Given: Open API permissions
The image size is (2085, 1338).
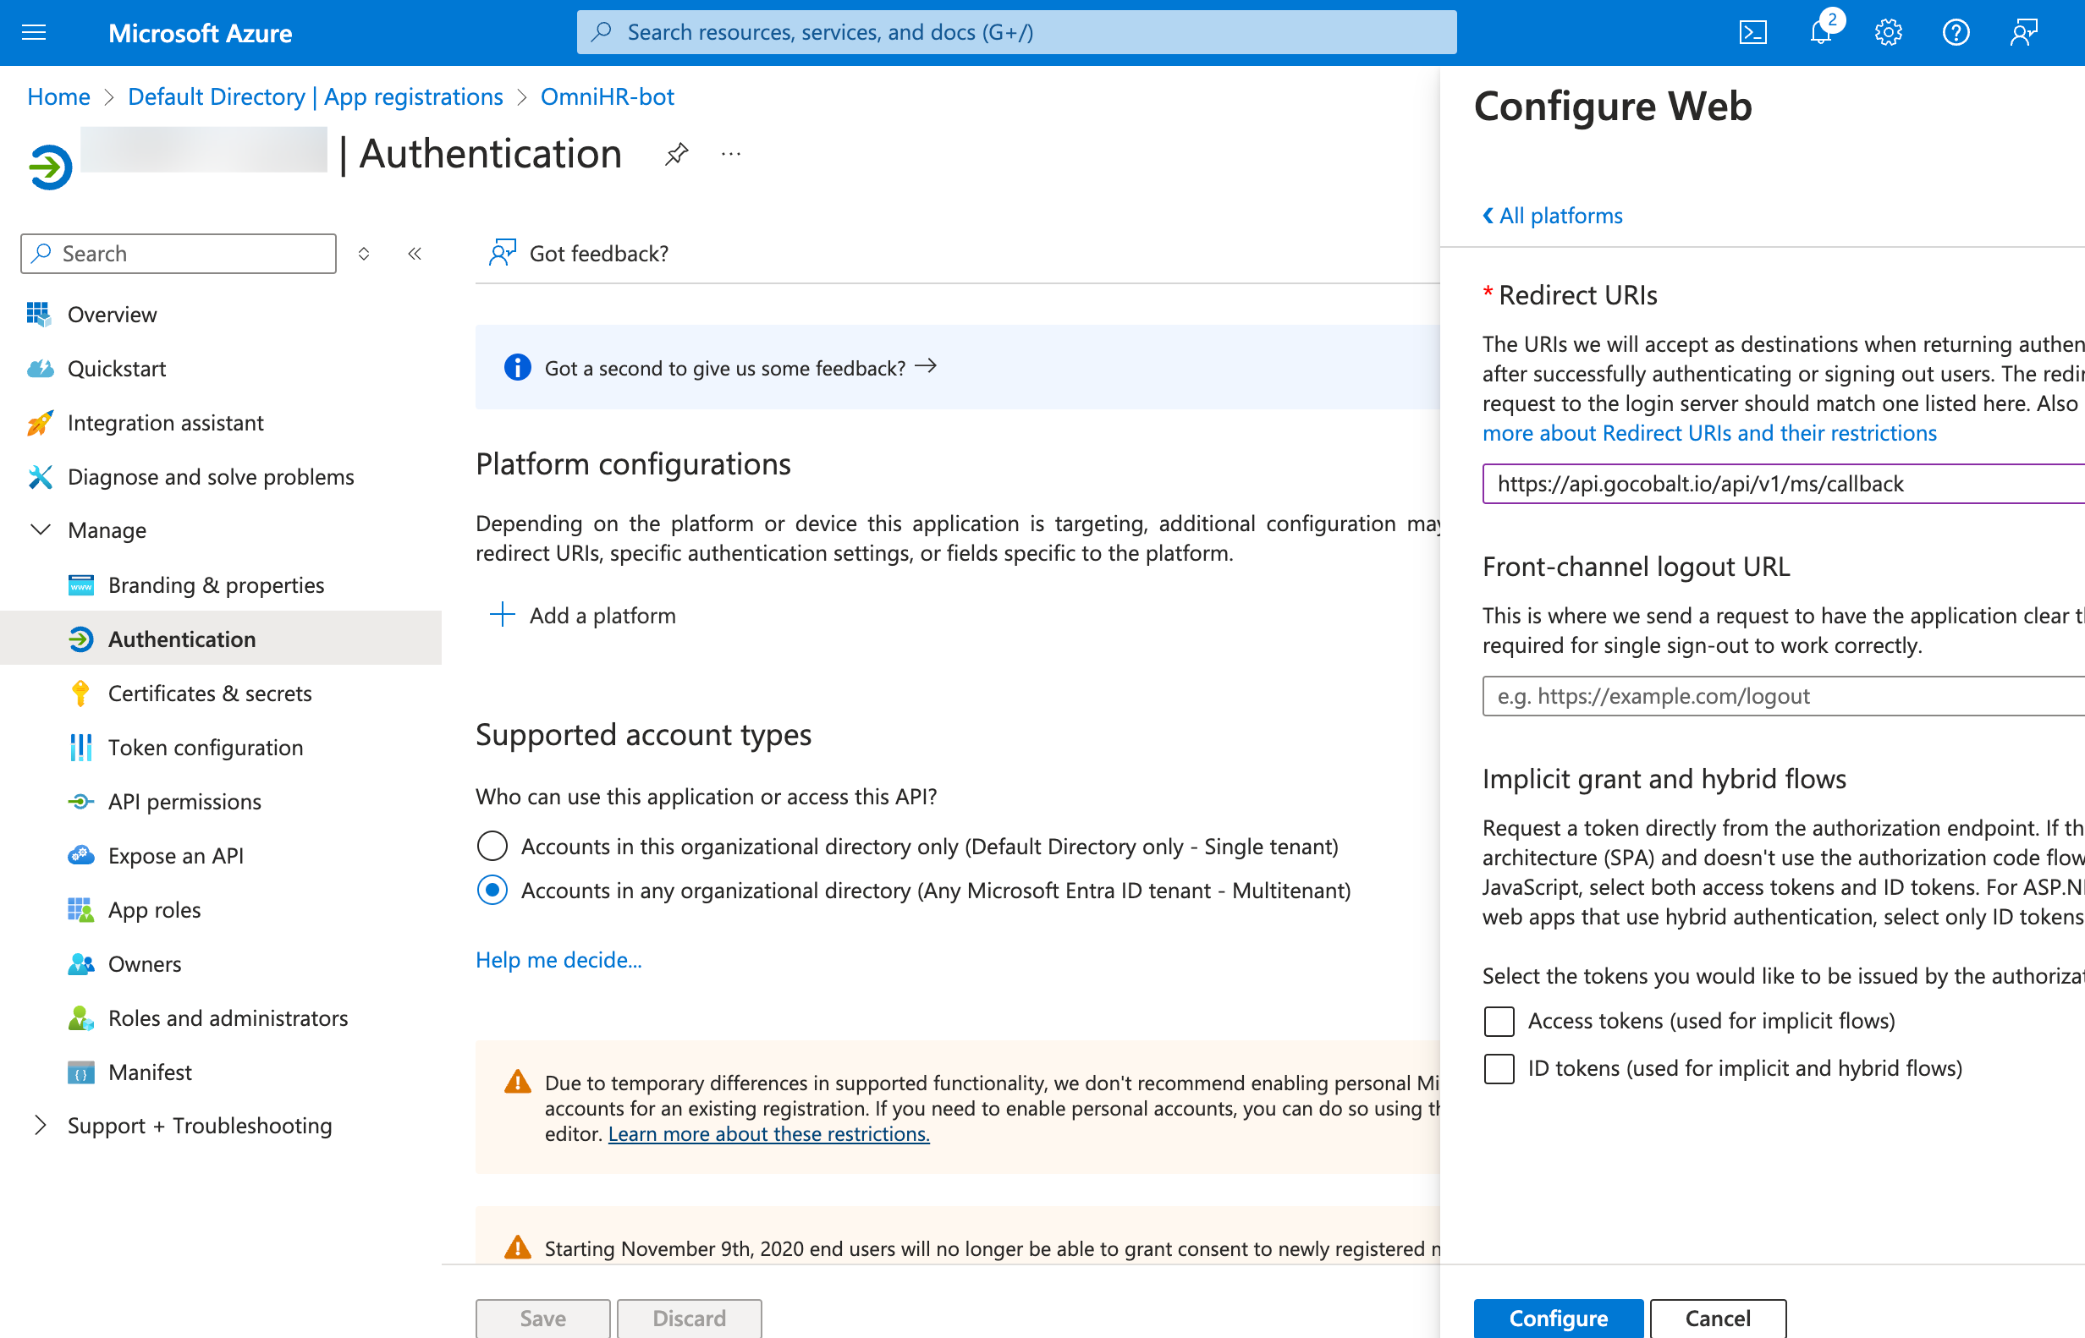Looking at the screenshot, I should click(184, 801).
